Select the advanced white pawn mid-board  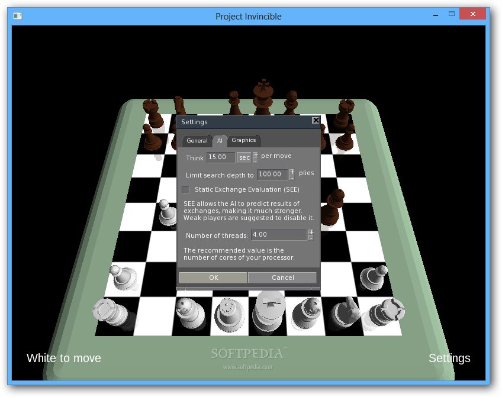[168, 213]
